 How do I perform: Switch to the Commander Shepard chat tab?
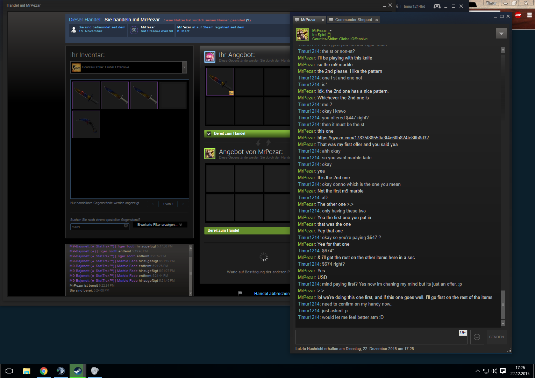(353, 20)
